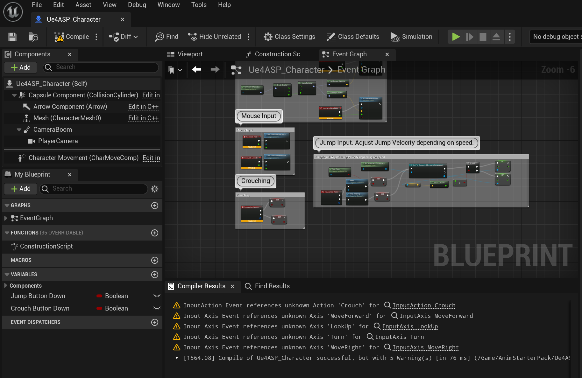Image resolution: width=582 pixels, height=378 pixels.
Task: Browse to asset in Content Browser icon
Action: click(x=33, y=37)
